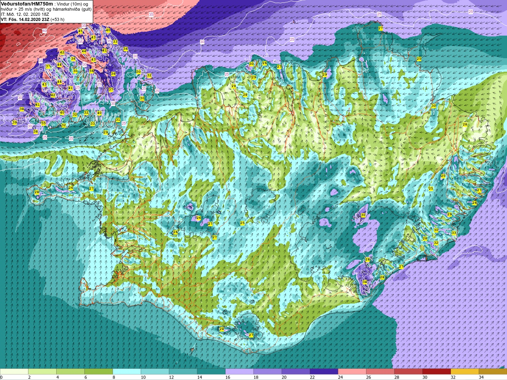Click the legend scale number '30'
This screenshot has width=507, height=380.
(x=425, y=377)
